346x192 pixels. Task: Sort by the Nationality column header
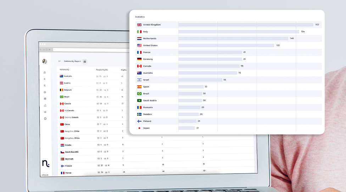(65, 70)
